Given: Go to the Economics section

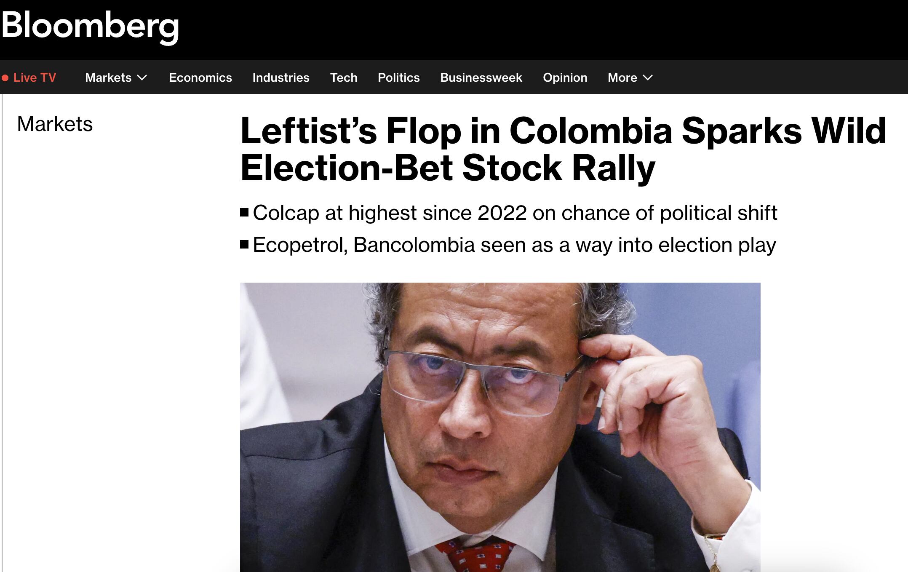Looking at the screenshot, I should (200, 78).
